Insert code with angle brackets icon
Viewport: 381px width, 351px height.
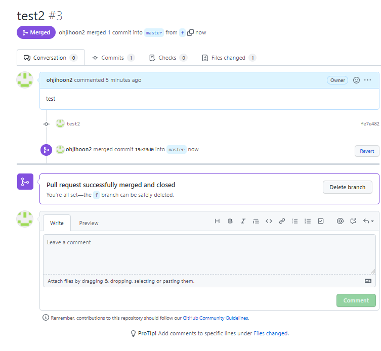269,221
